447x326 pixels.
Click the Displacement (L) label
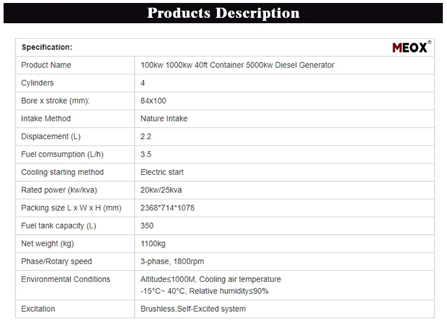click(51, 136)
